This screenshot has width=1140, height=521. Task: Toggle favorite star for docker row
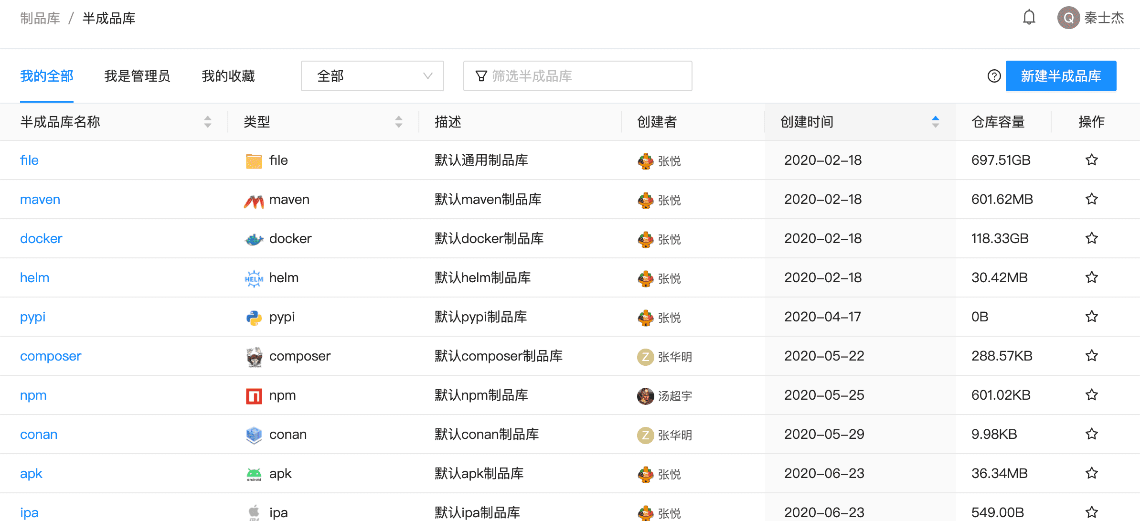click(x=1091, y=238)
